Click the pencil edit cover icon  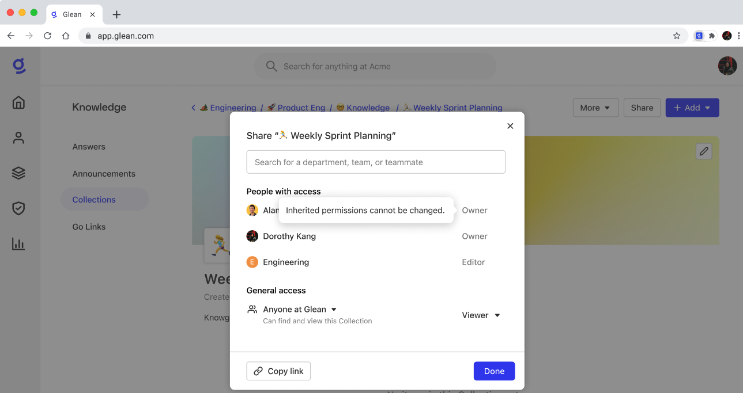point(703,151)
